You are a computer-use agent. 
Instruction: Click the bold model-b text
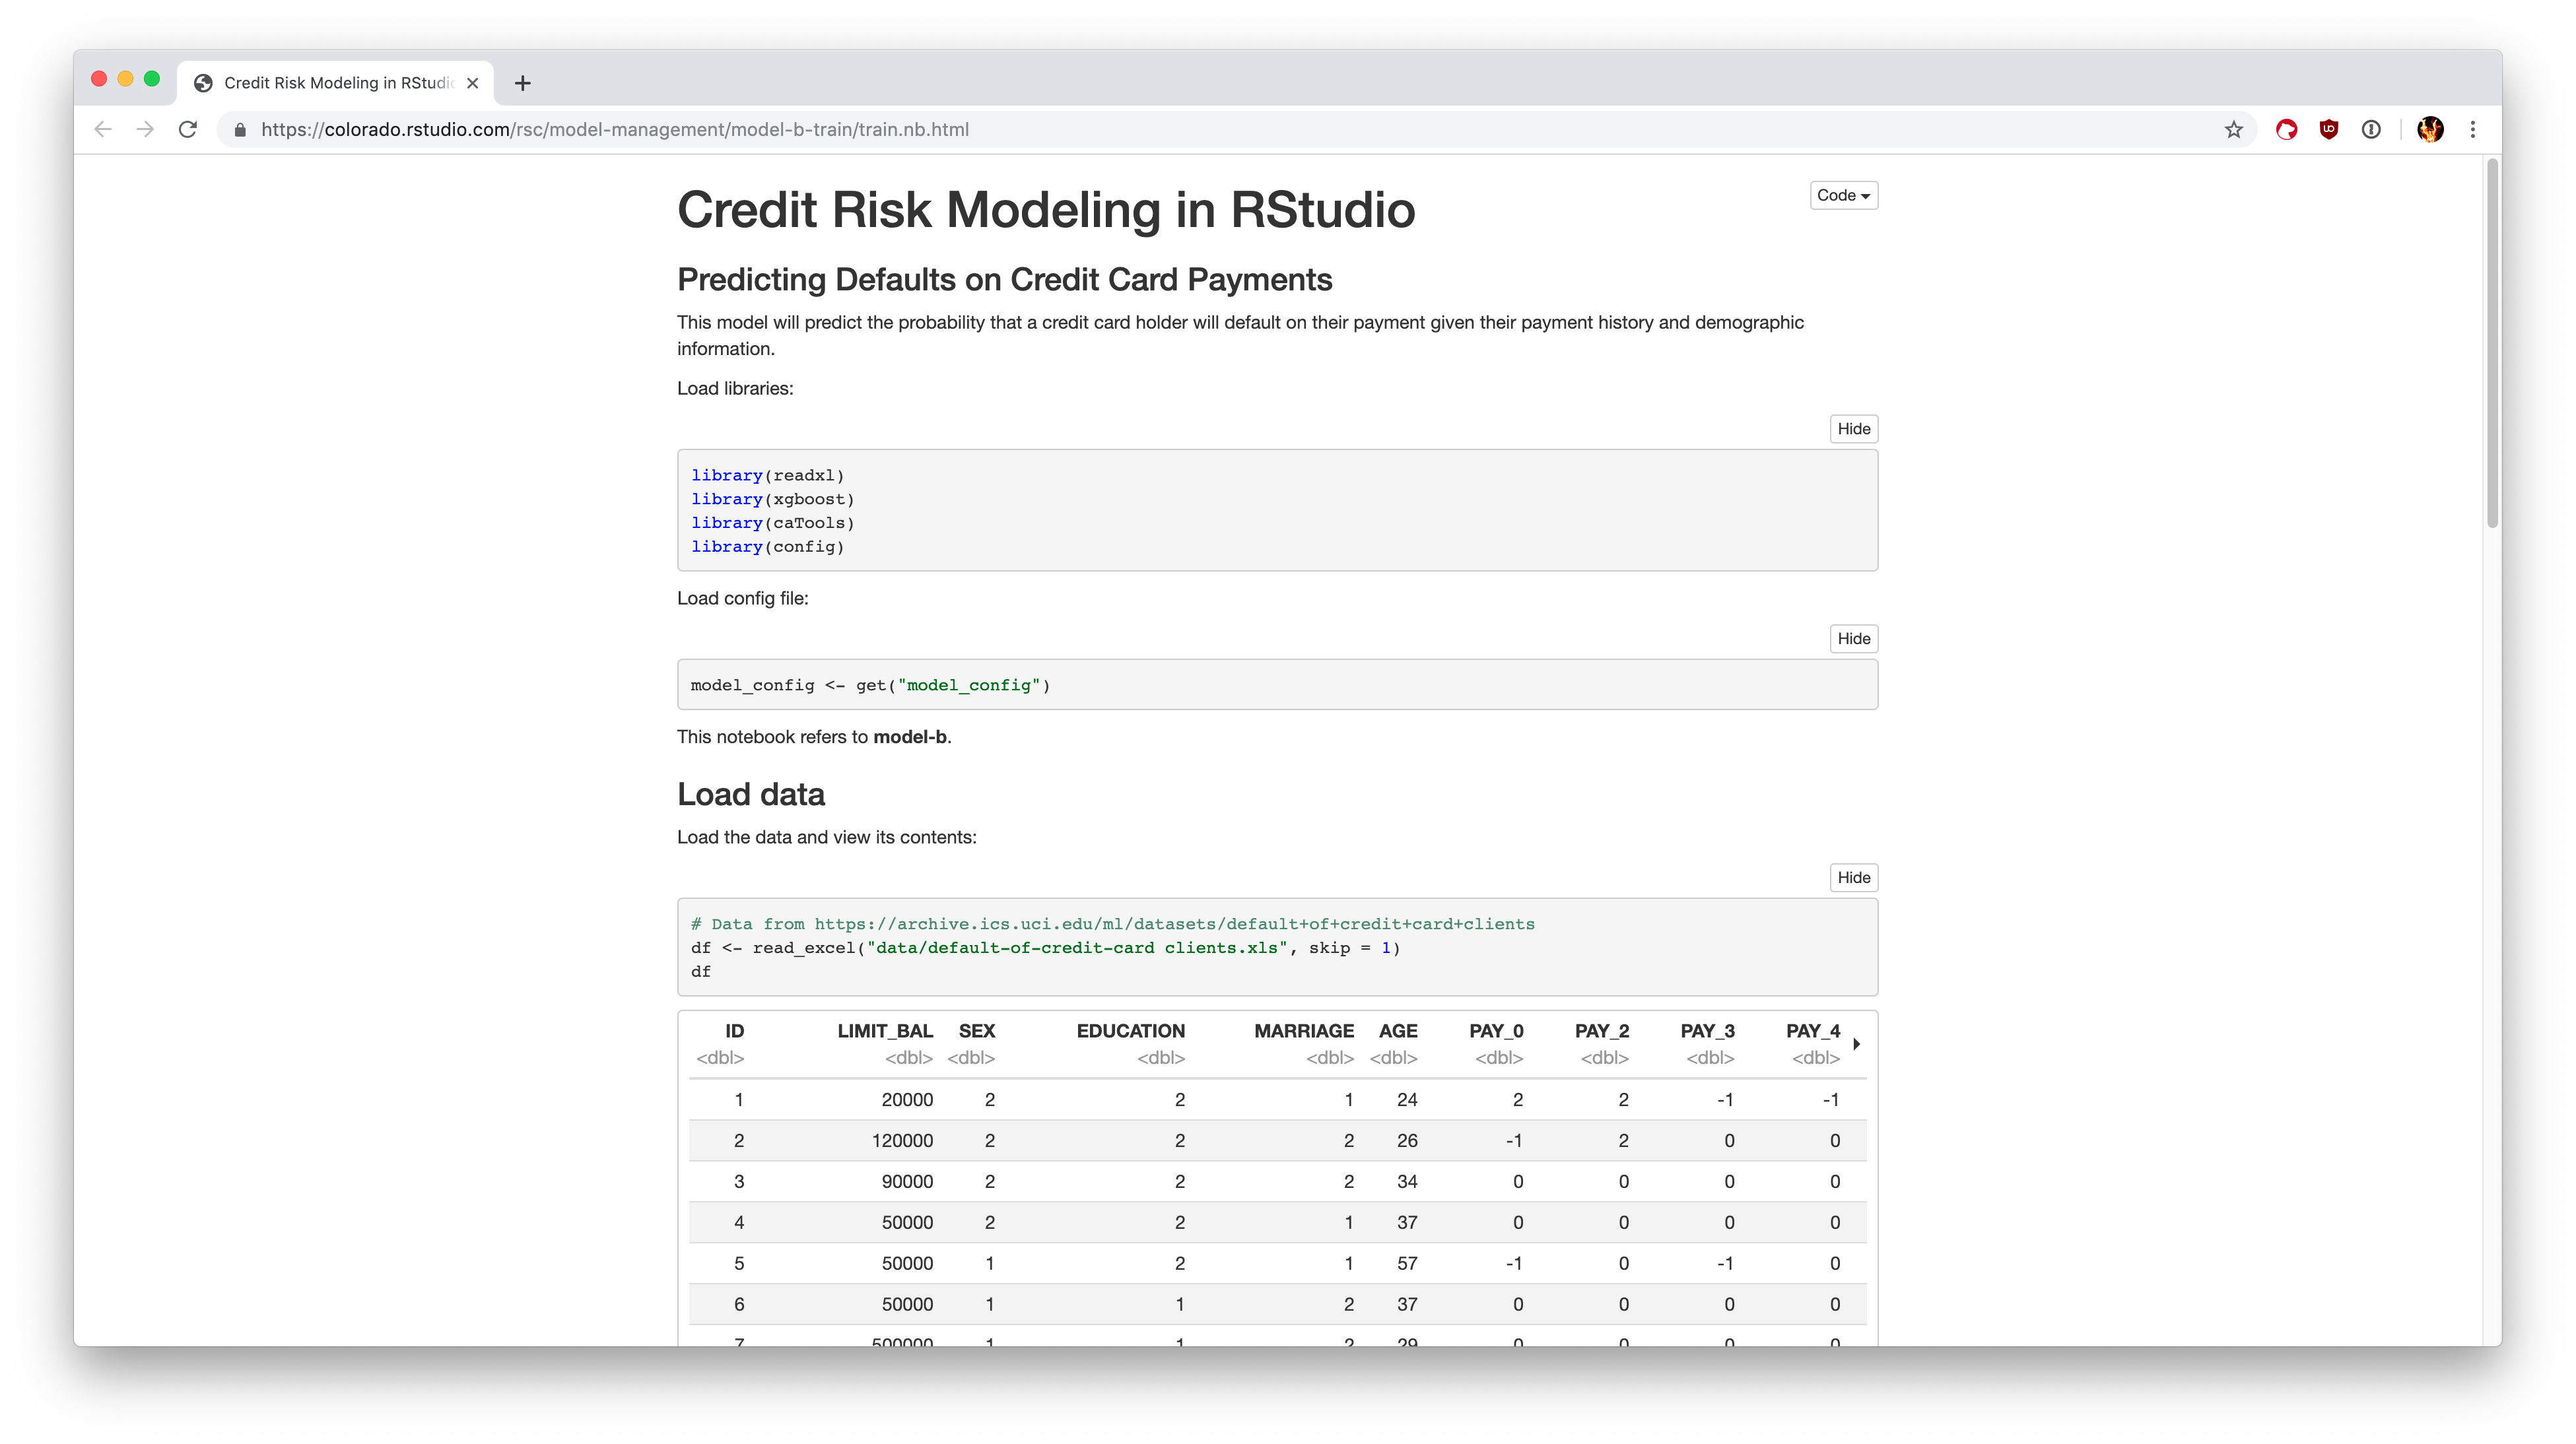click(909, 737)
